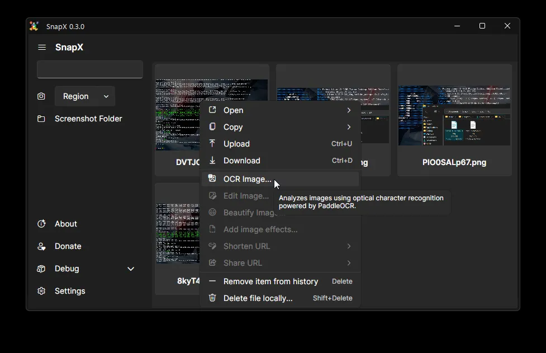Open the Region capture mode dropdown
Viewport: 546px width, 353px height.
(85, 96)
